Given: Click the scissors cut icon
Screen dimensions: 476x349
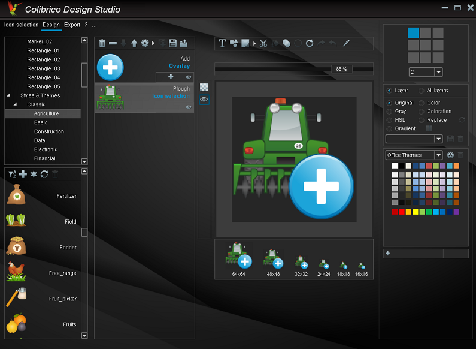Looking at the screenshot, I should (263, 43).
